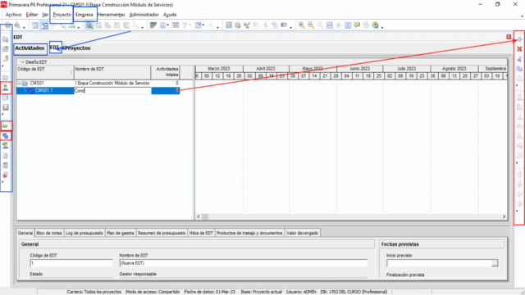The height and width of the screenshot is (295, 525).
Task: Select the Valor devengado tab
Action: 302,233
